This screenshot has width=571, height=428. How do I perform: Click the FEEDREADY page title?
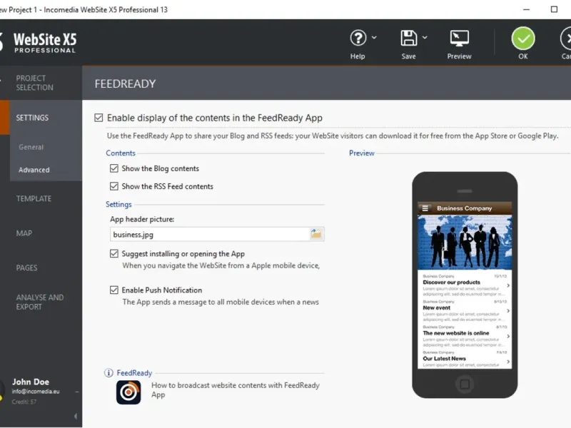125,83
